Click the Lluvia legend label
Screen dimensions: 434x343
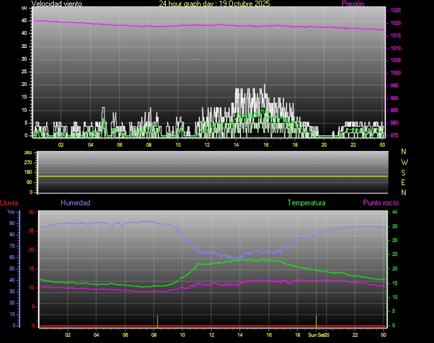click(x=9, y=203)
